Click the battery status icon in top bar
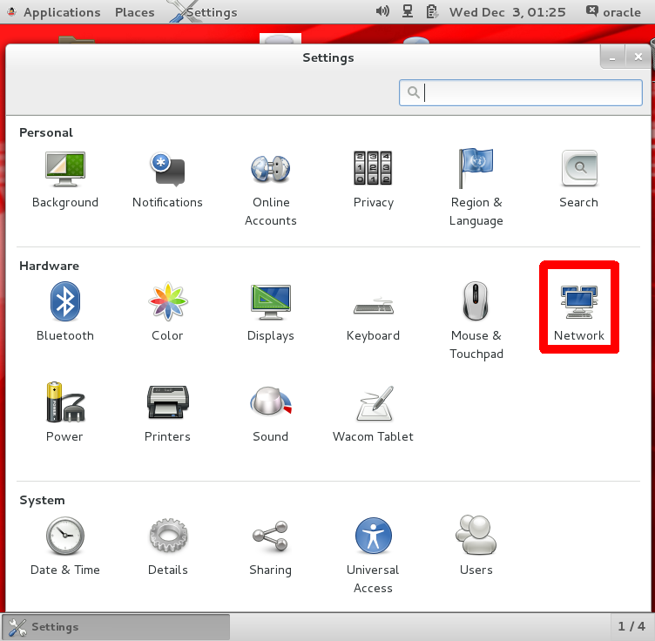The image size is (655, 641). tap(431, 11)
